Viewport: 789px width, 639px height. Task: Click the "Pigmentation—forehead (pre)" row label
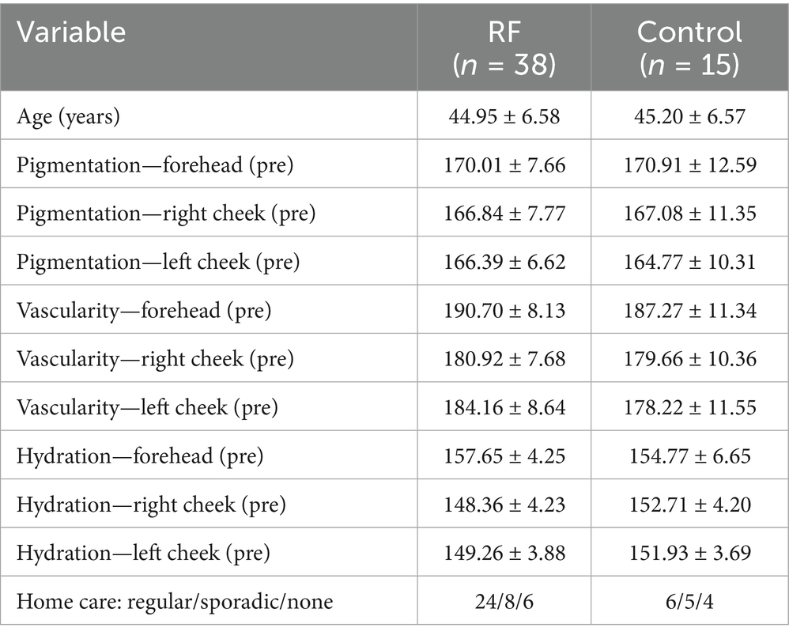(x=140, y=166)
